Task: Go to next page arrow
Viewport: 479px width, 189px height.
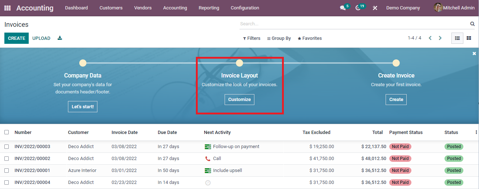Action: coord(440,38)
